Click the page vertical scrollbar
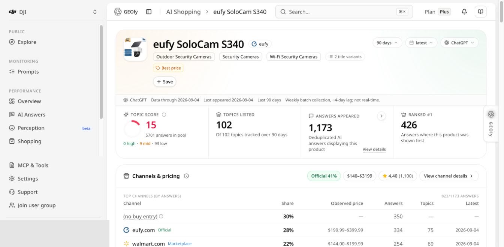Viewport: 504px width, 247px height. pyautogui.click(x=501, y=12)
